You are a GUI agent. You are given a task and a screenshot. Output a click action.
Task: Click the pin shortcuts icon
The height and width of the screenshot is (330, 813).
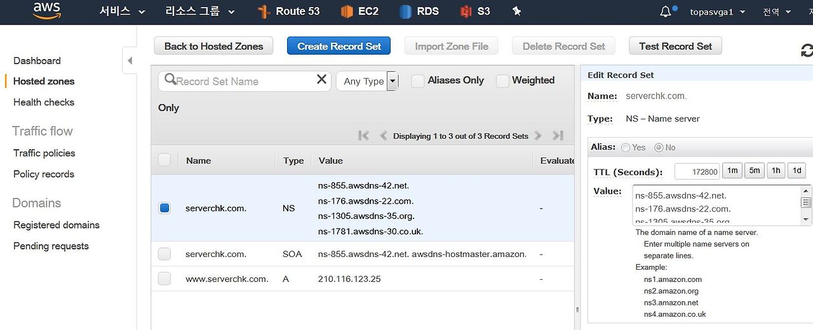(x=516, y=11)
